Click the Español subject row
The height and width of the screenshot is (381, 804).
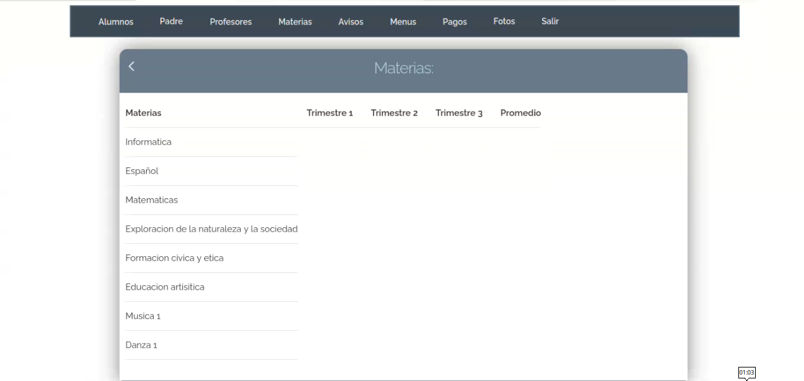tap(142, 171)
